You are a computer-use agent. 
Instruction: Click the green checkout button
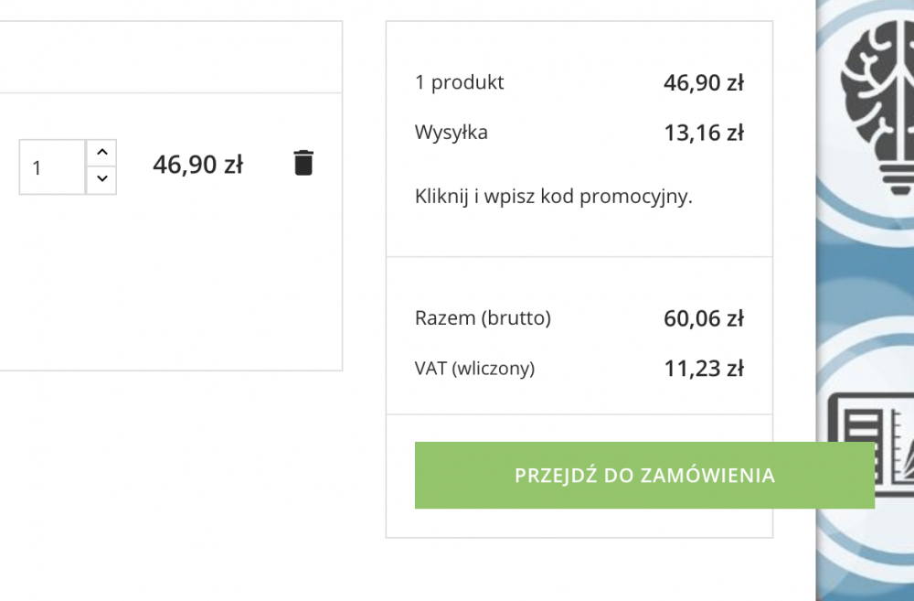tap(644, 475)
